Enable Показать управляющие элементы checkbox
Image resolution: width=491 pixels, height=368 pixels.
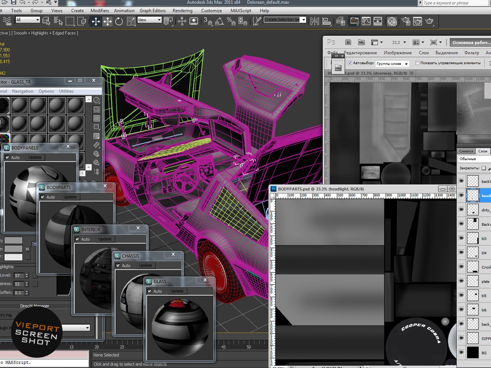coord(417,63)
